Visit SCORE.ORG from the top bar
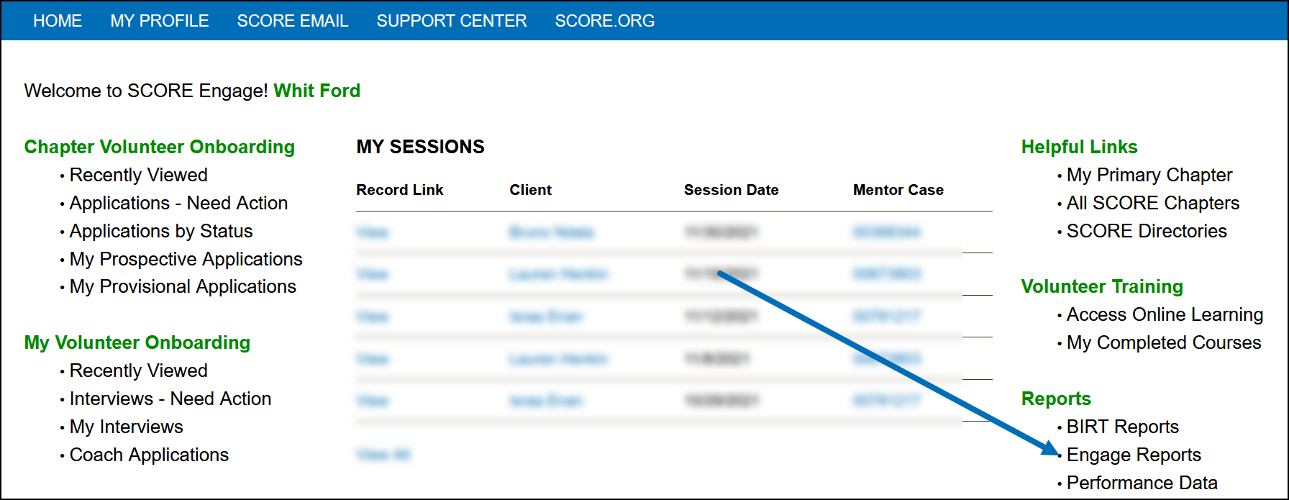Image resolution: width=1289 pixels, height=500 pixels. click(x=604, y=21)
